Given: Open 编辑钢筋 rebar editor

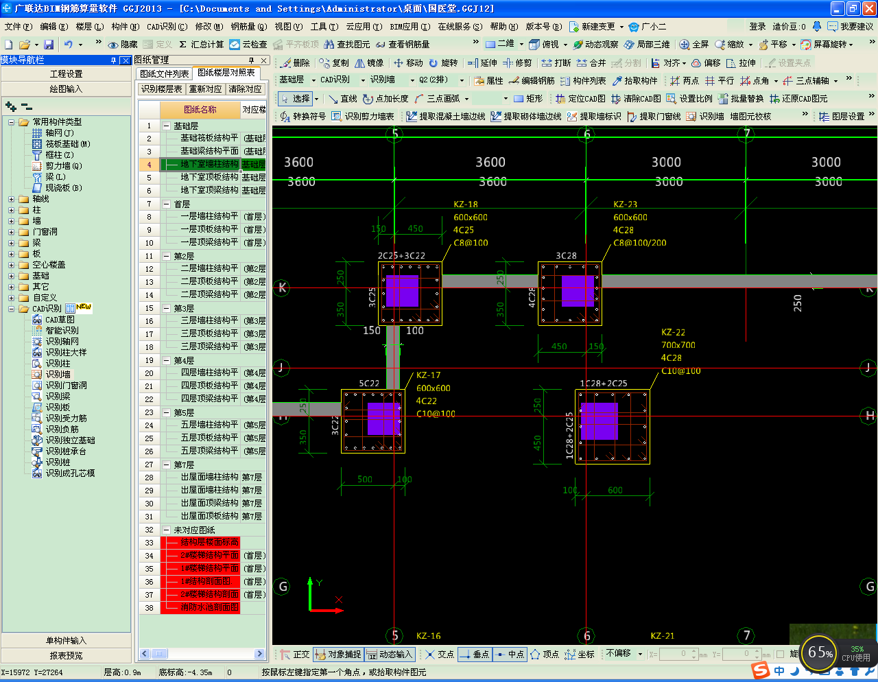Looking at the screenshot, I should [x=532, y=80].
